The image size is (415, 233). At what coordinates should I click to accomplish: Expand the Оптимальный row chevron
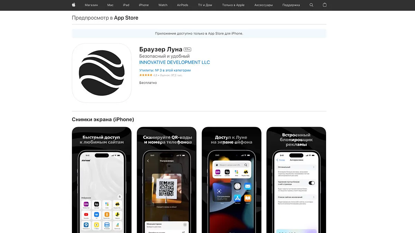pyautogui.click(x=314, y=167)
